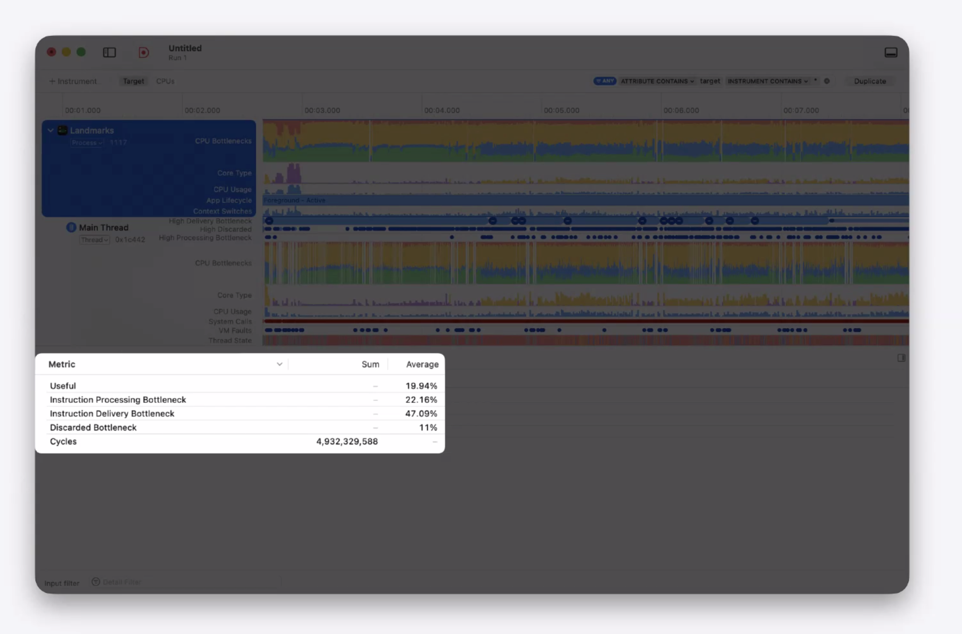Collapse the Landmarks track disclosure arrow
962x634 pixels.
(51, 130)
